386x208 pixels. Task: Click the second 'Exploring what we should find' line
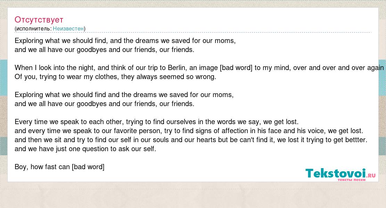124,95
